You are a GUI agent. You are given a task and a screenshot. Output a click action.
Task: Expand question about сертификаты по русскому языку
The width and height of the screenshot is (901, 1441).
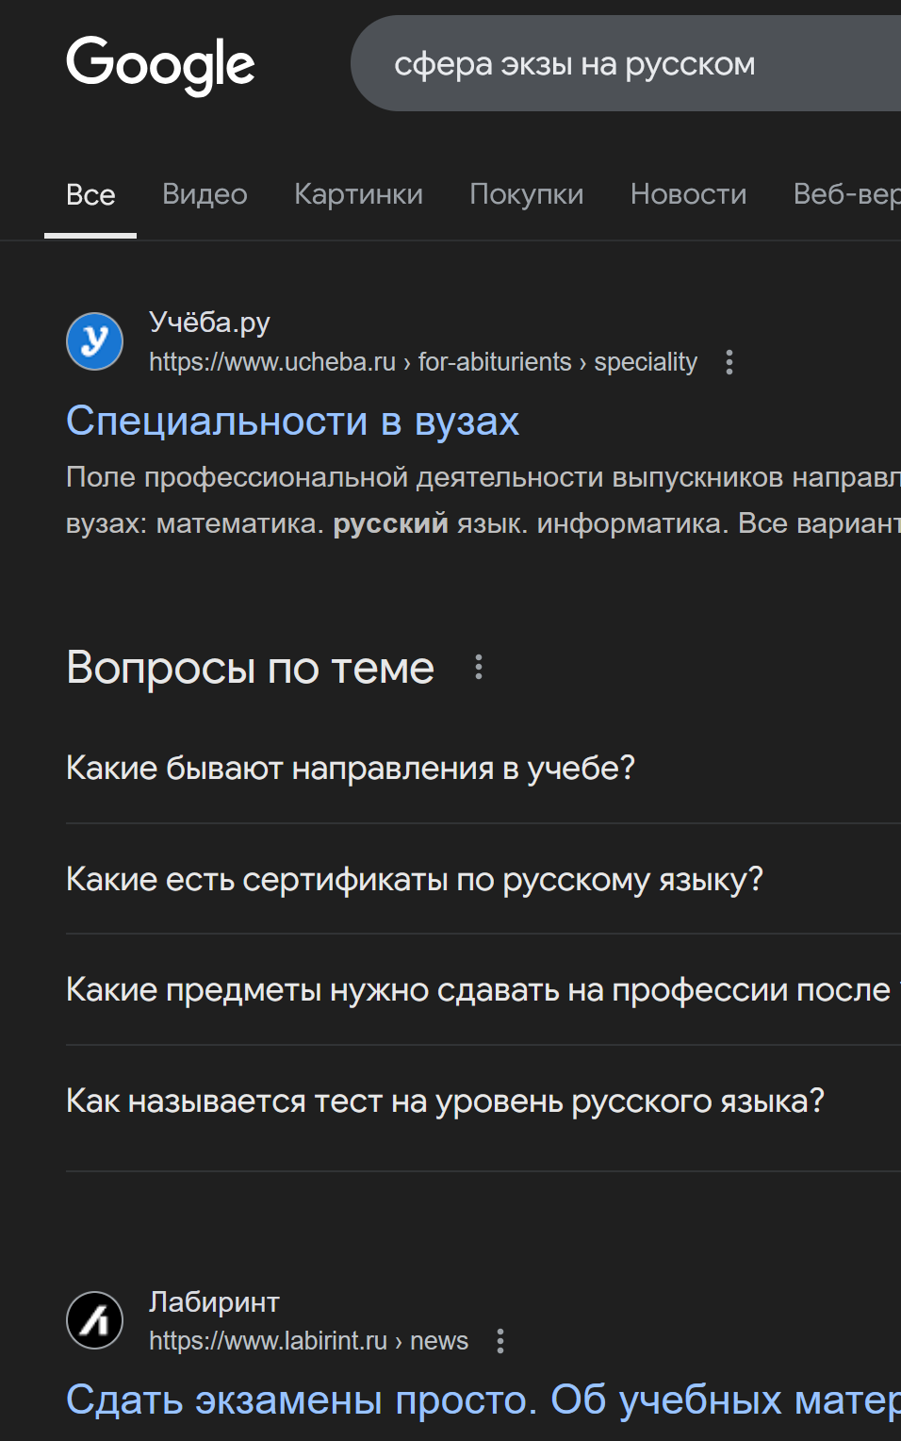(483, 879)
